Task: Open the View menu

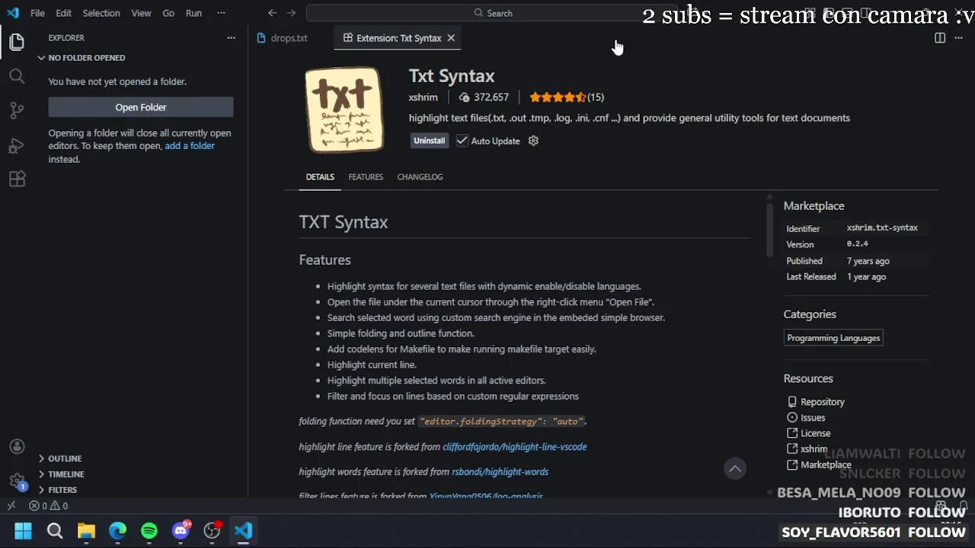Action: tap(141, 13)
